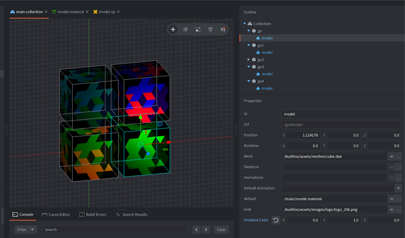405x238 pixels.
Task: Collapse the go1 node in the Outline
Action: (249, 45)
